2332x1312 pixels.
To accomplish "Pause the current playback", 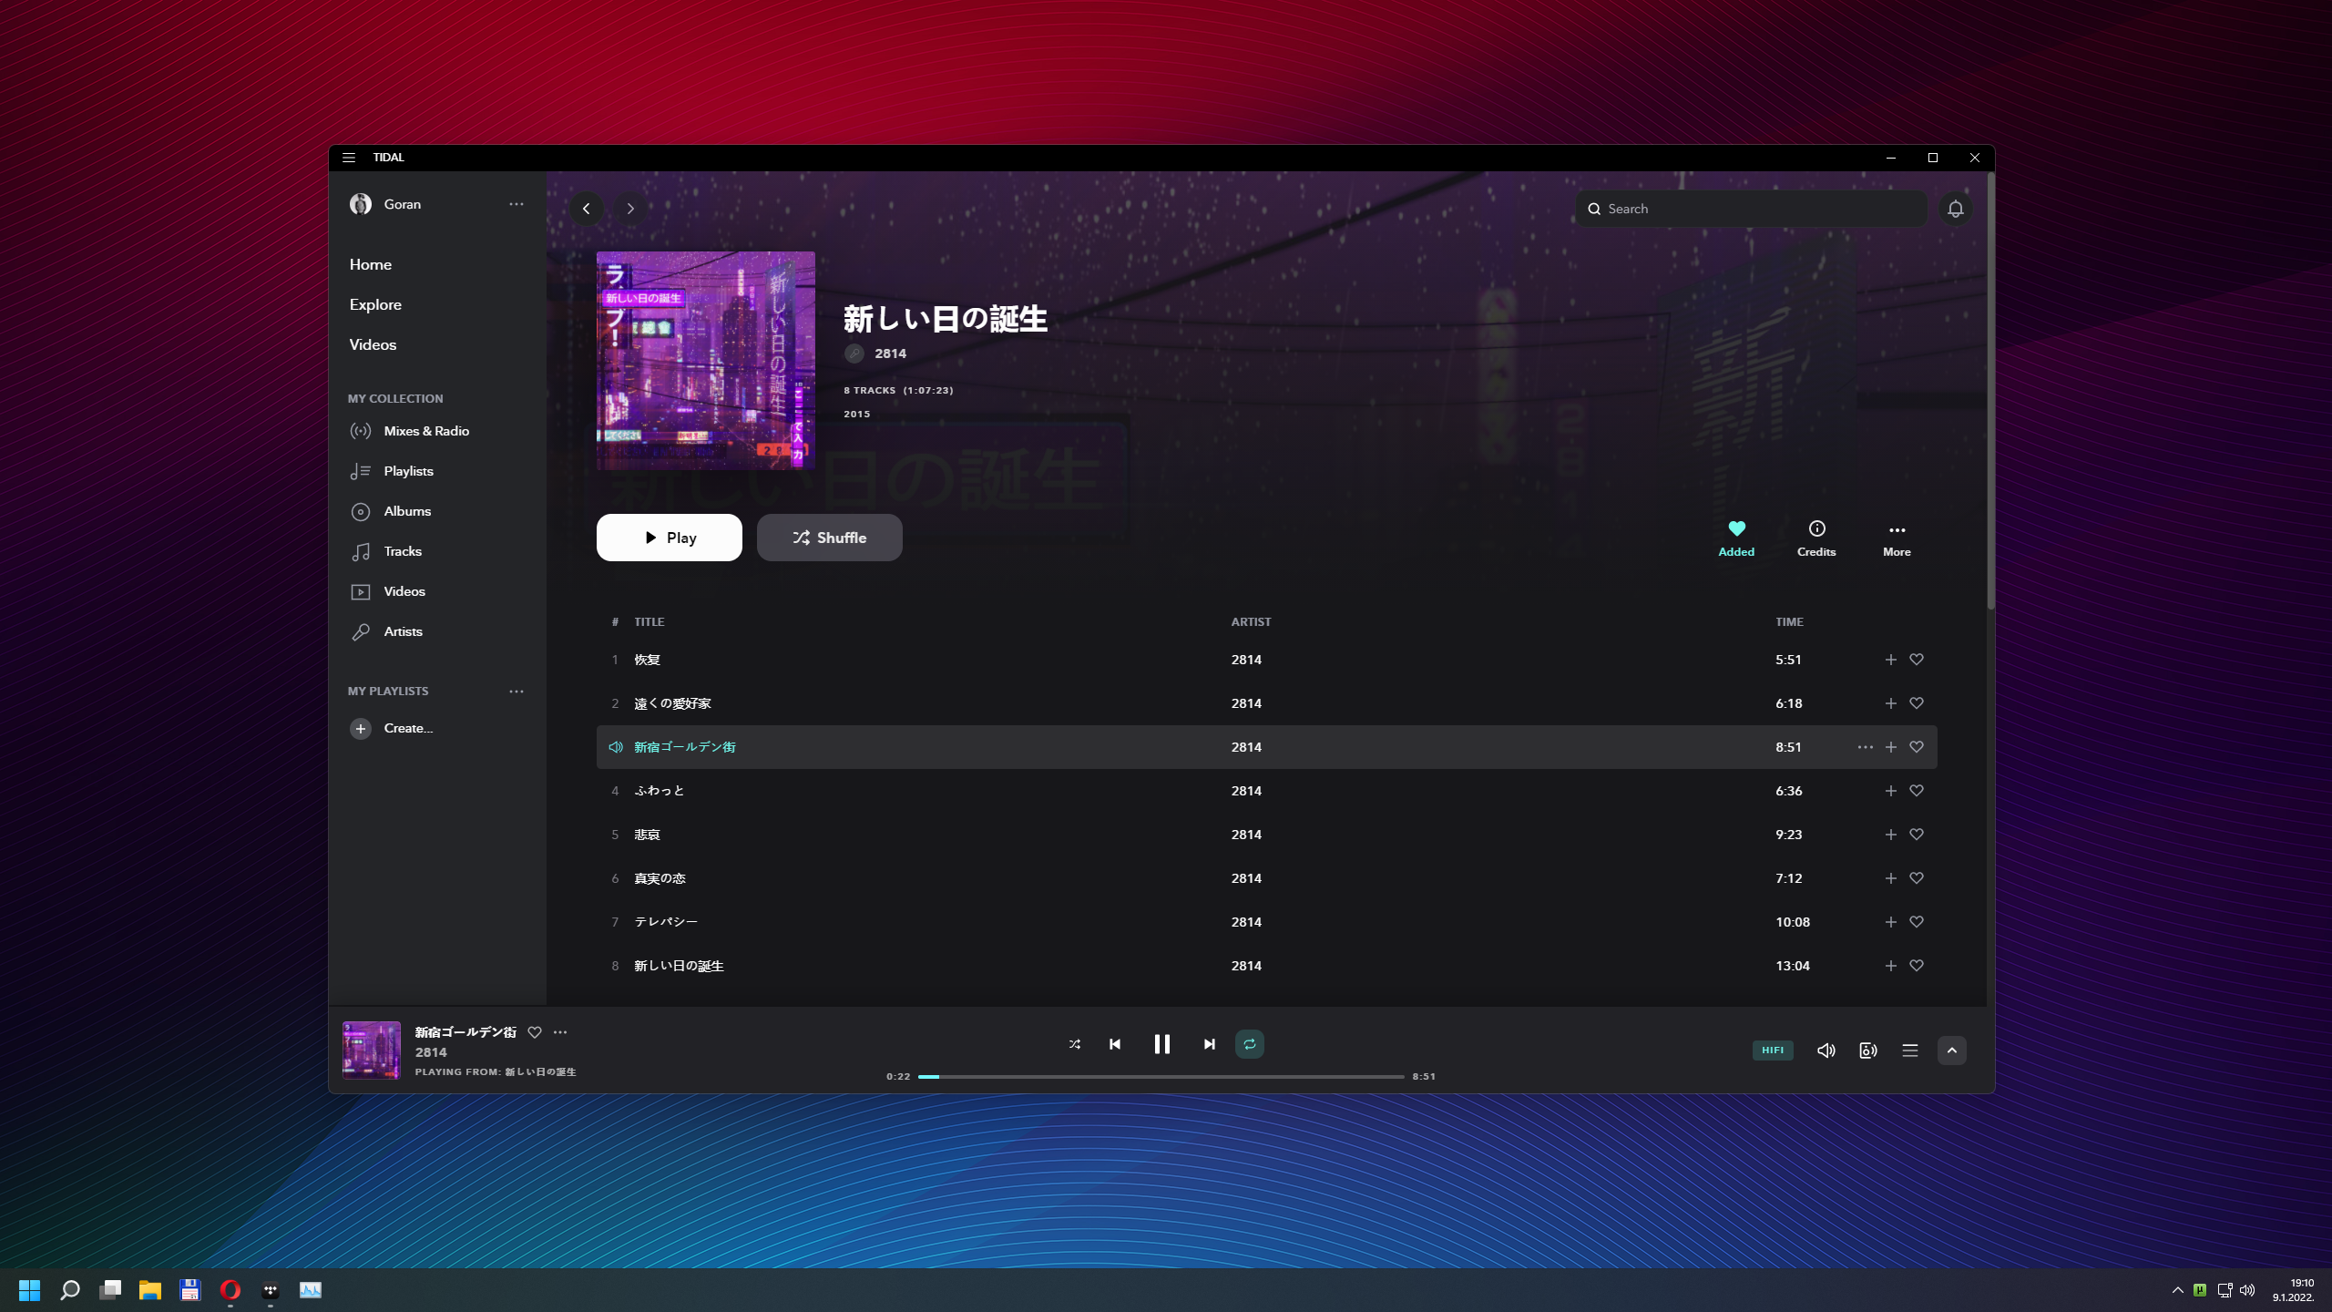I will pos(1162,1044).
